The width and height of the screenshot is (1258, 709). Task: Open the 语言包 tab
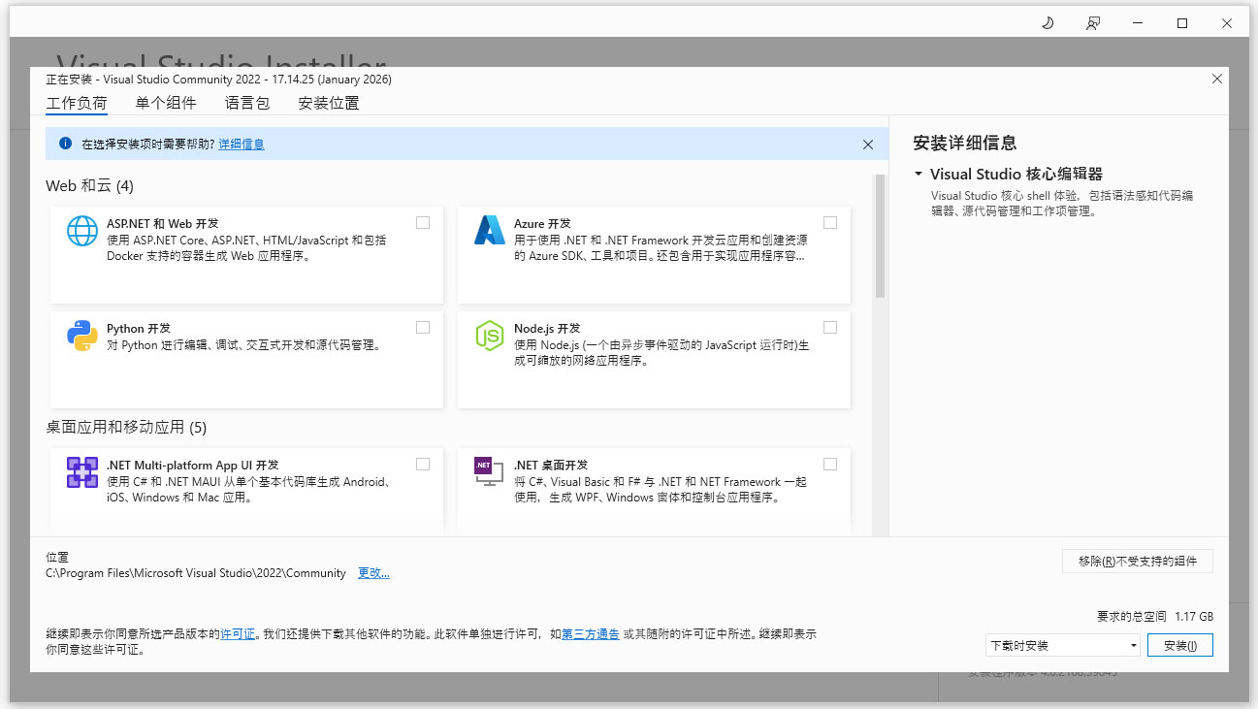coord(246,103)
